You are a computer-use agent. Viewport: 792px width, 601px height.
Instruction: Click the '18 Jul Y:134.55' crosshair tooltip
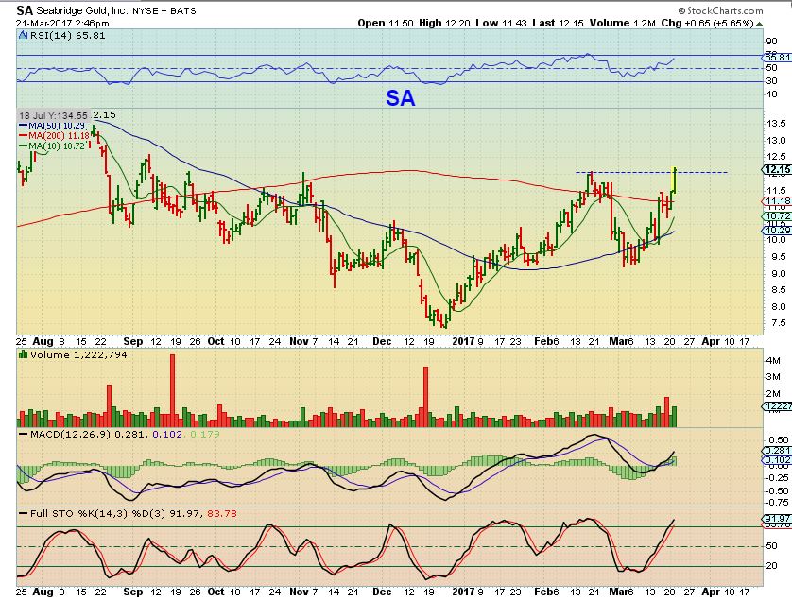click(x=54, y=115)
